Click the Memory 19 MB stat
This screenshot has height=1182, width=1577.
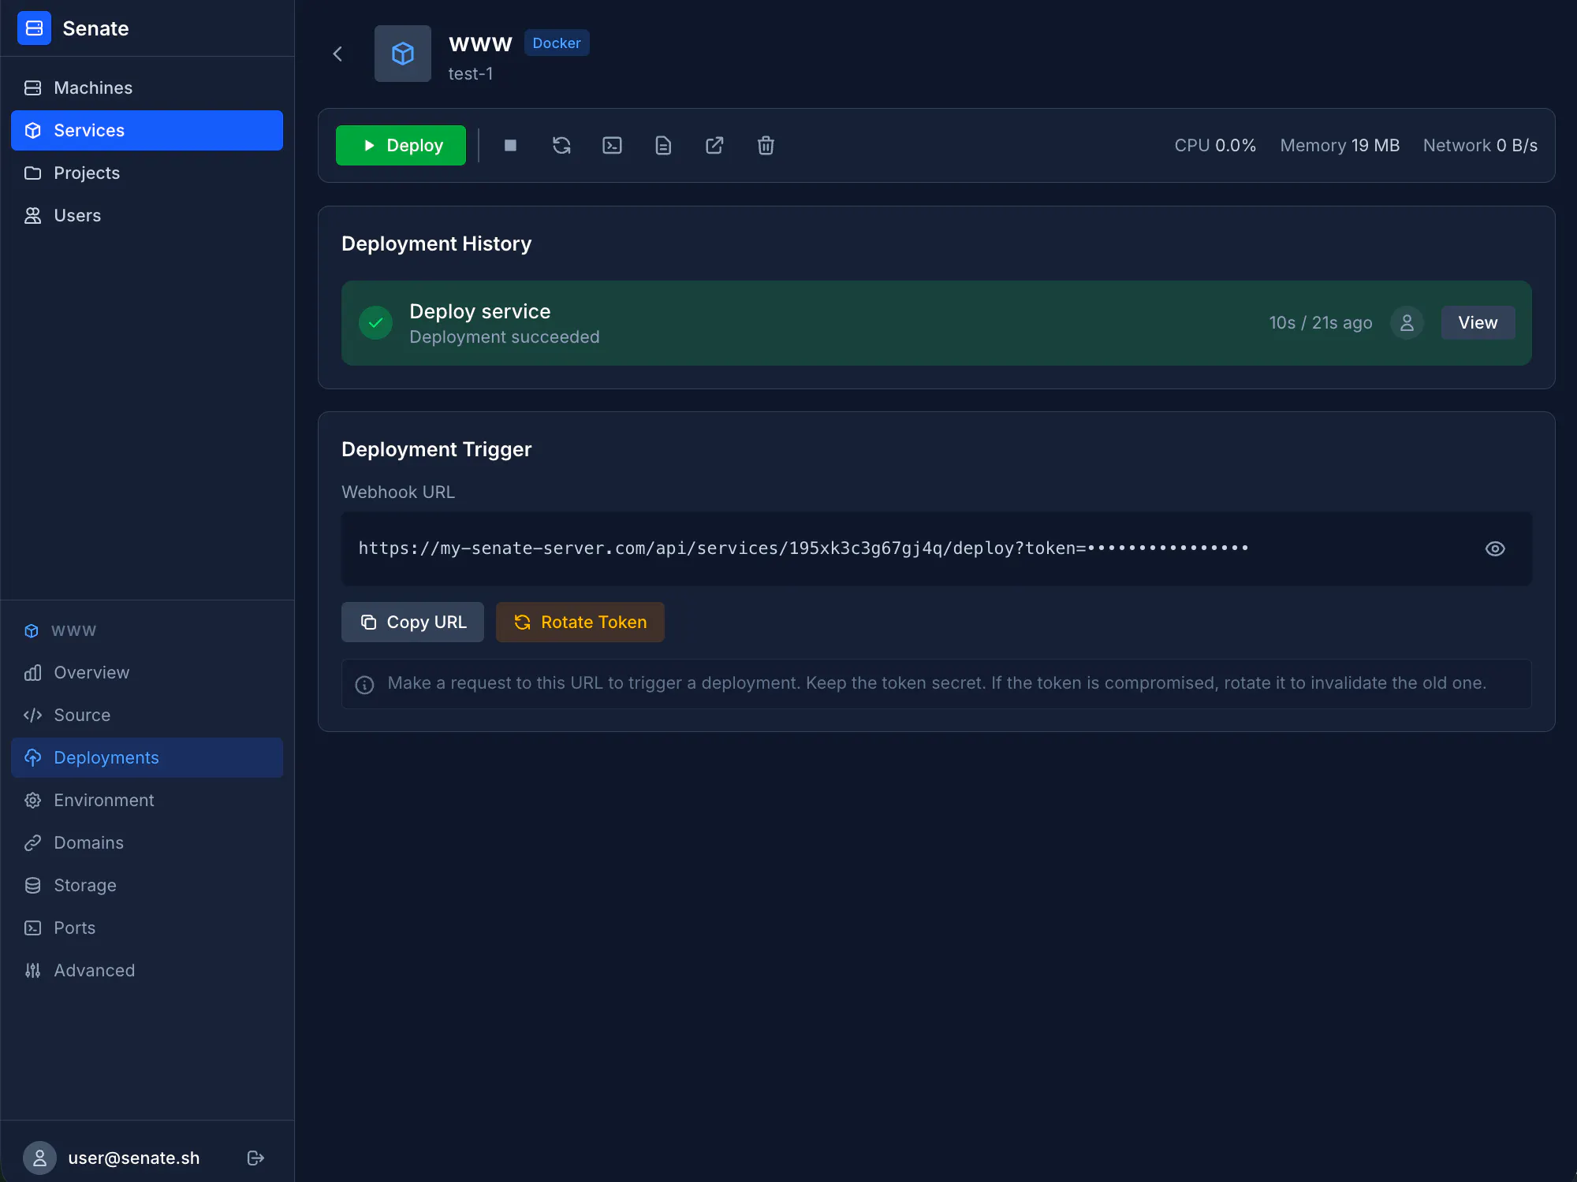[1340, 145]
